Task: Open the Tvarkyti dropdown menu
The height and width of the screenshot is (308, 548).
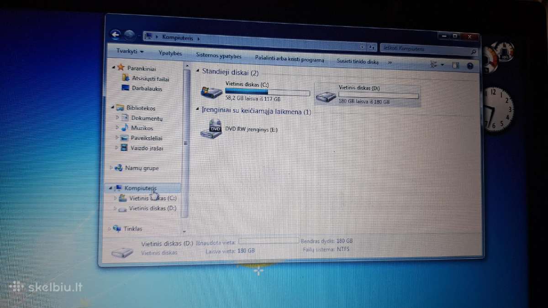Action: [130, 52]
